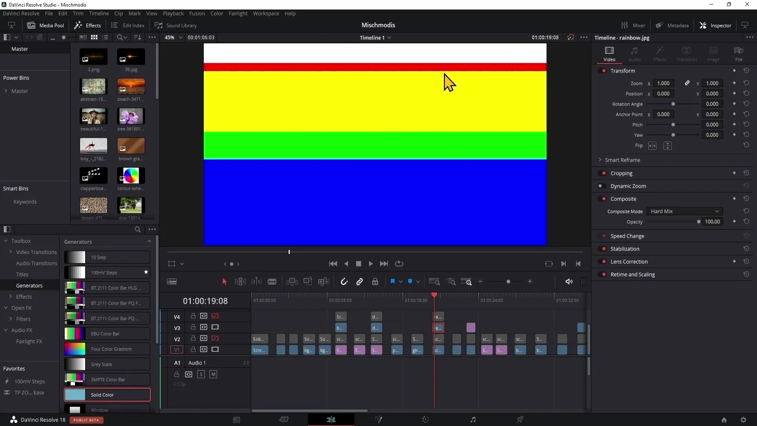This screenshot has width=757, height=426.
Task: Open timeline view options icon
Action: click(x=172, y=282)
